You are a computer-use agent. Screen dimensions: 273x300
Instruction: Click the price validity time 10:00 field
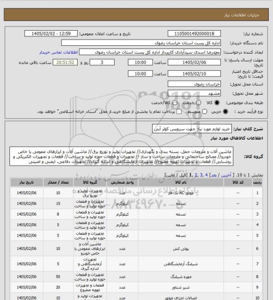point(140,73)
